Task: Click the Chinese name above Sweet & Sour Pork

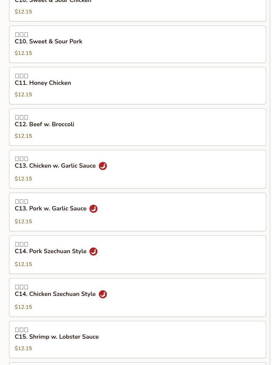Action: [x=22, y=34]
